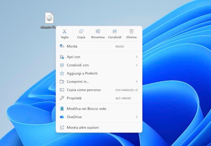Viewport: 211px width, 146px height.
Task: Click the Condividi share icon
Action: pos(114,31)
